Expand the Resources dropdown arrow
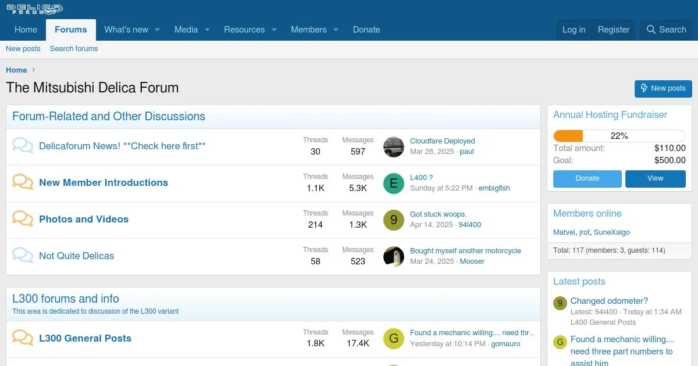Viewport: 698px width, 366px height. (x=274, y=30)
